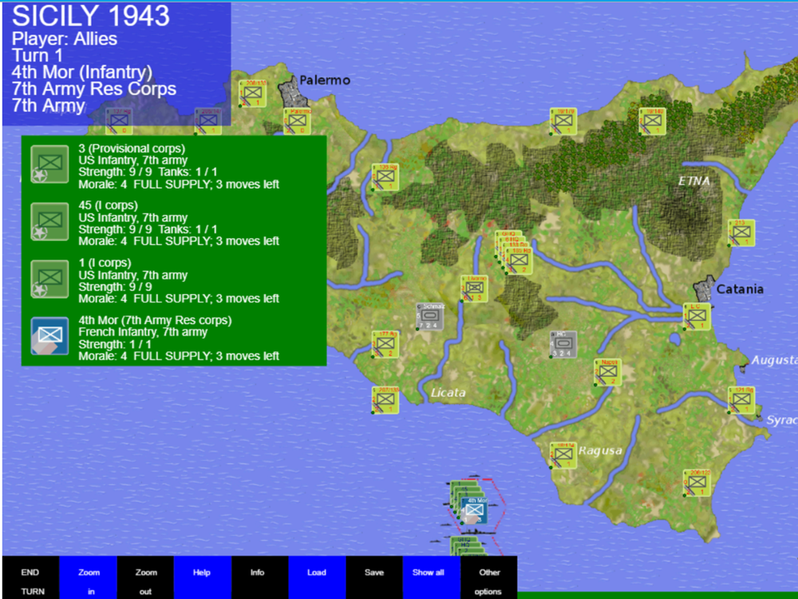Open the Help screen
This screenshot has width=798, height=599.
click(x=203, y=581)
